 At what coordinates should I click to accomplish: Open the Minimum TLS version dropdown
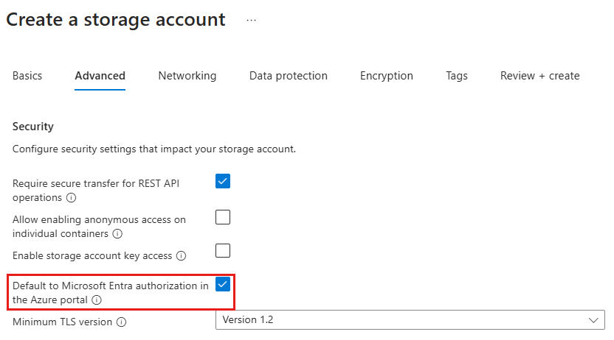[x=410, y=320]
